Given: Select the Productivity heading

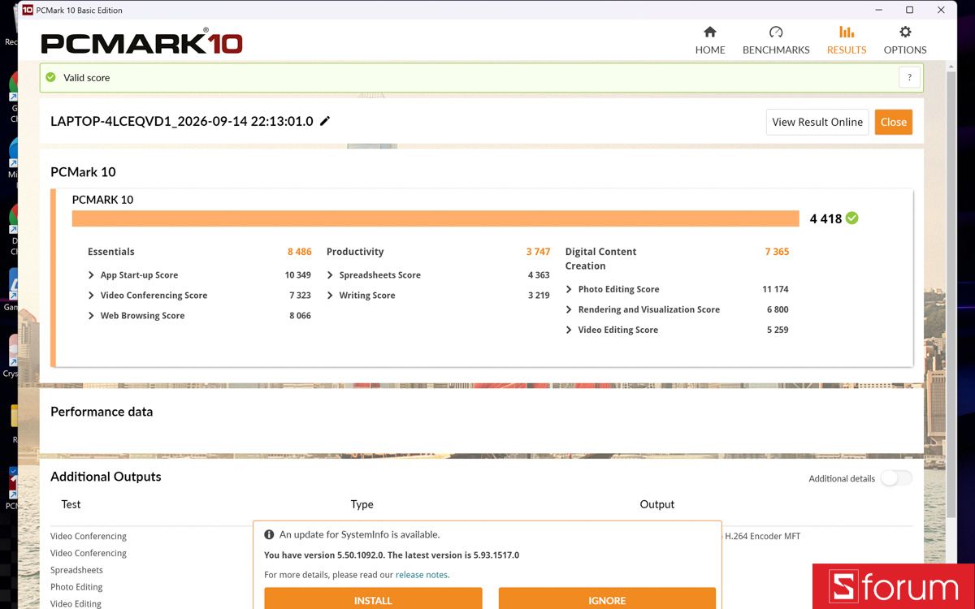Looking at the screenshot, I should (x=355, y=252).
